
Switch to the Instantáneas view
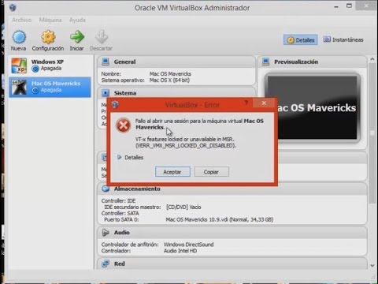(343, 39)
